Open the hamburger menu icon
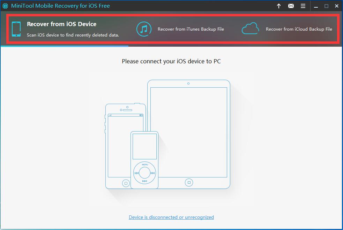 (x=303, y=6)
